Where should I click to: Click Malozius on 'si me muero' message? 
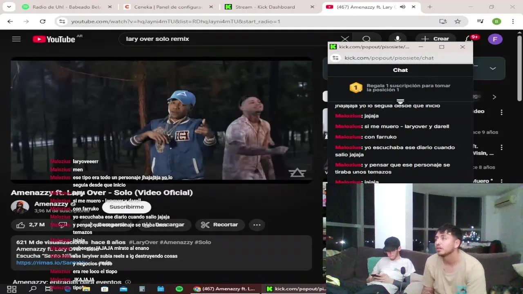[349, 126]
